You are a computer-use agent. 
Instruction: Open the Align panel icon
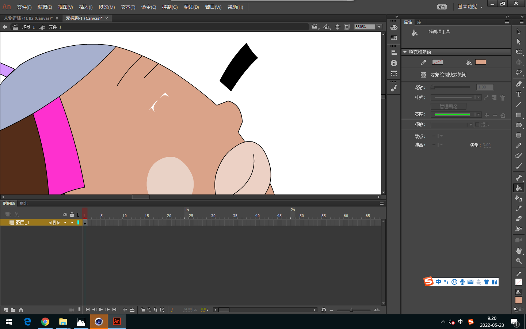[x=394, y=53]
